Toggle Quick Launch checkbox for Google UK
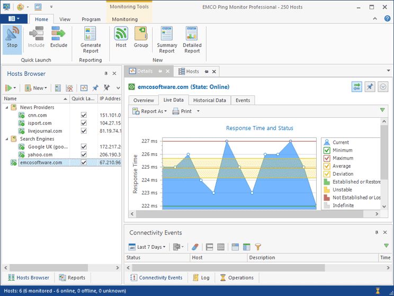The width and height of the screenshot is (394, 296). (x=84, y=146)
